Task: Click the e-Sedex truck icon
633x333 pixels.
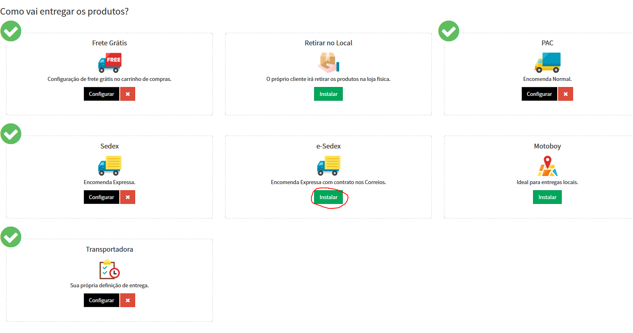Action: pyautogui.click(x=329, y=166)
